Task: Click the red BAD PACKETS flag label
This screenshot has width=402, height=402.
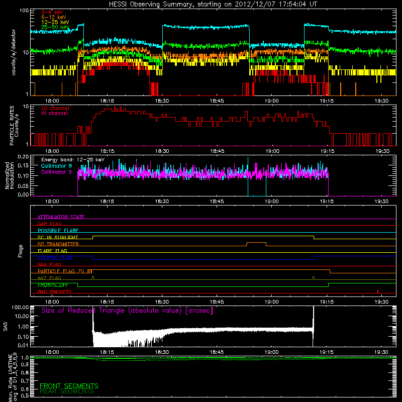Action: click(55, 291)
